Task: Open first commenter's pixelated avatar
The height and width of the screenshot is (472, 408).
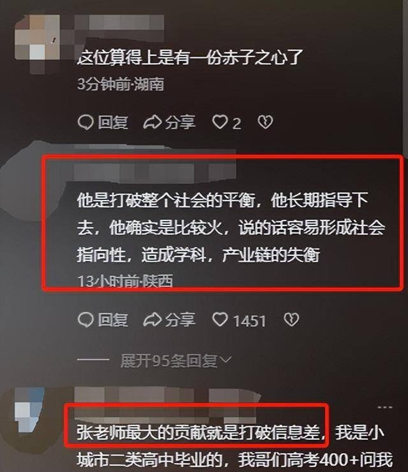Action: 37,44
